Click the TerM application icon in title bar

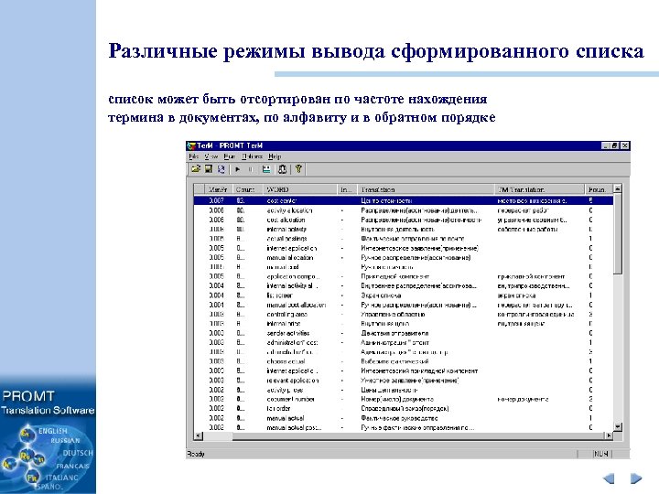pyautogui.click(x=191, y=145)
